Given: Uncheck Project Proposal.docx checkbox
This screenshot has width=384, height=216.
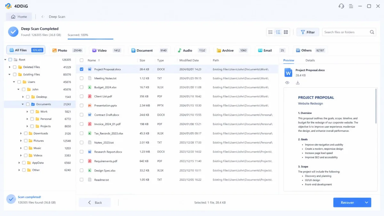Looking at the screenshot, I should 82,69.
